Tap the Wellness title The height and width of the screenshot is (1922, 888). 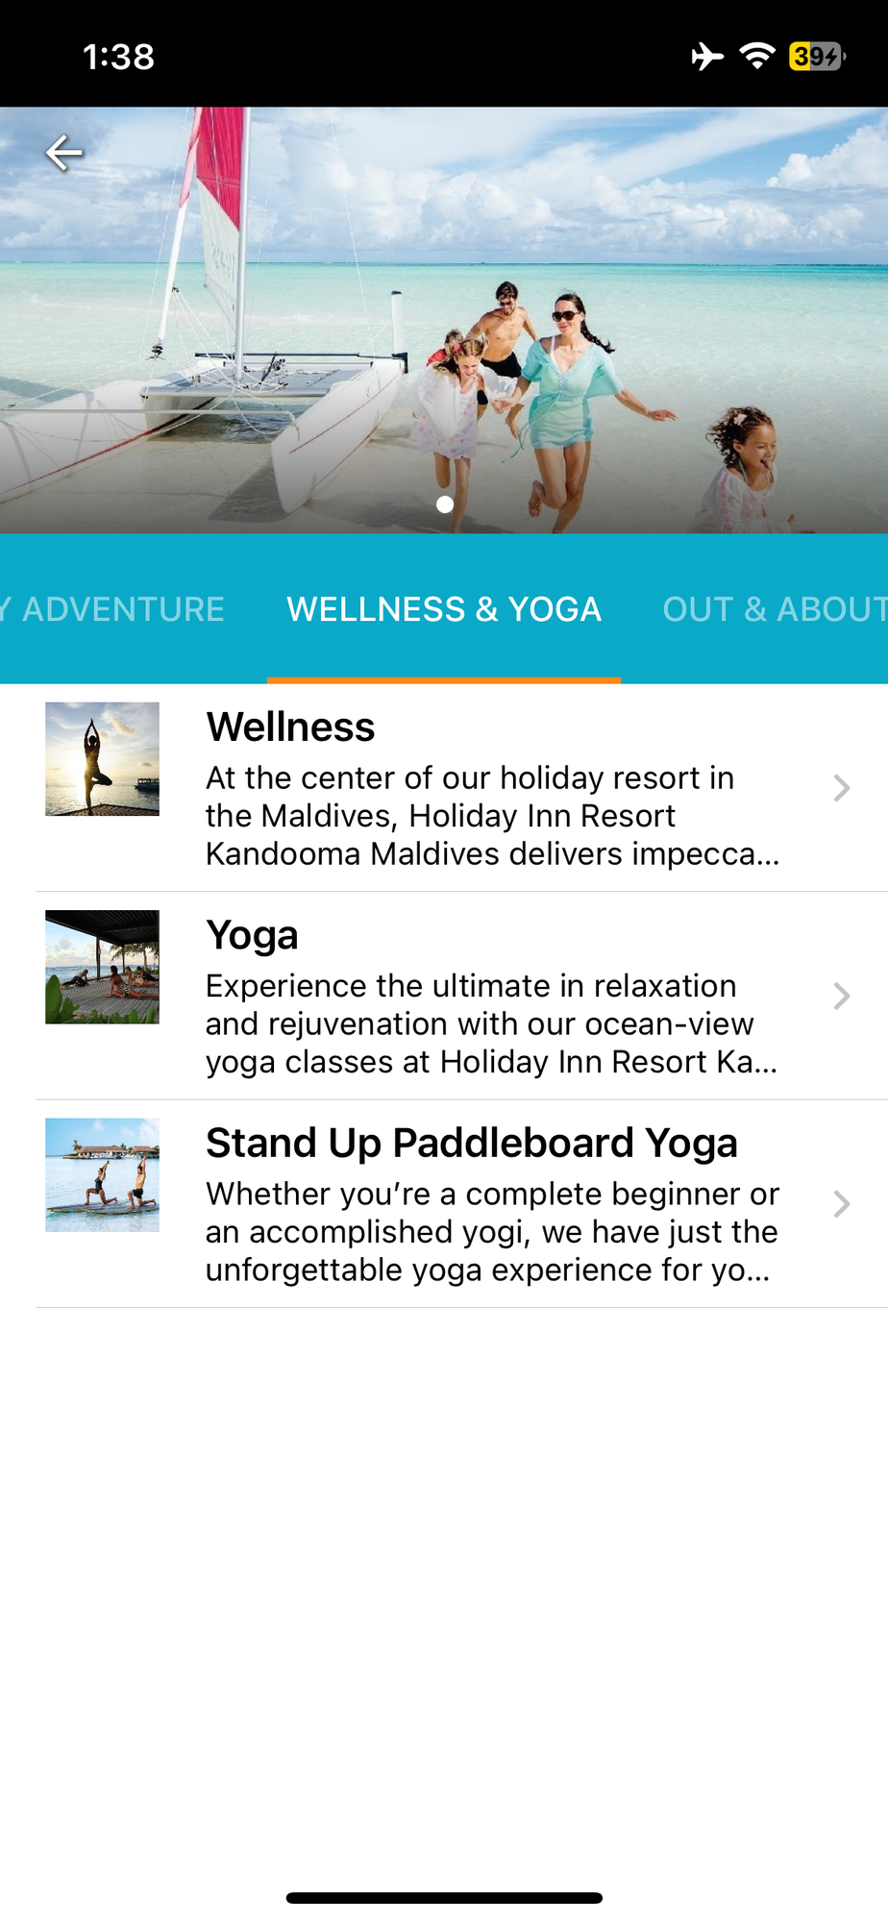[290, 727]
